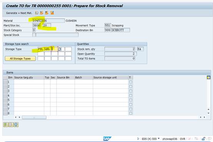Select item row 4 via its row selector
This screenshot has height=142, width=213.
pyautogui.click(x=5, y=95)
